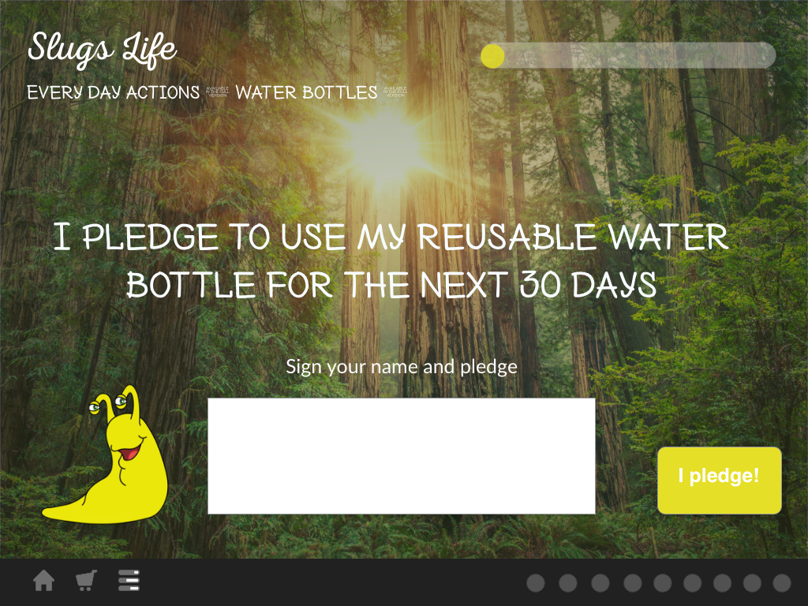Open the Every Day Actions menu
Image resolution: width=808 pixels, height=606 pixels.
tap(114, 92)
